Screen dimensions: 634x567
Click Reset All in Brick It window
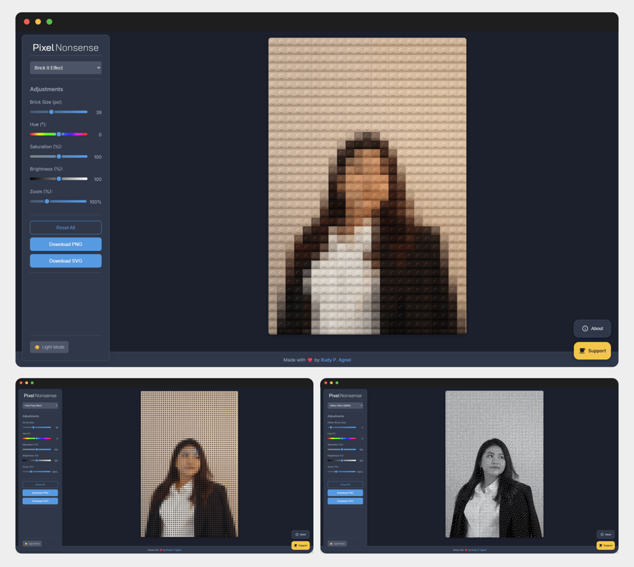(x=66, y=228)
